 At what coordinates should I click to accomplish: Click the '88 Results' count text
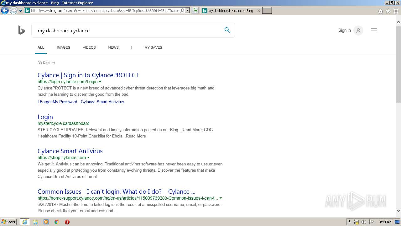[x=46, y=63]
